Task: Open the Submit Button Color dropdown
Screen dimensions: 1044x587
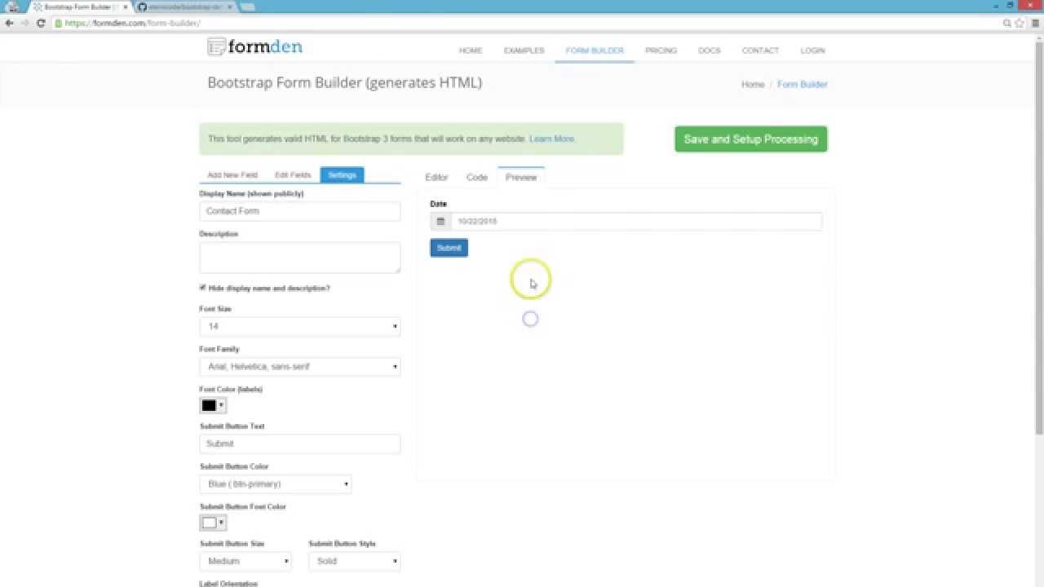Action: (276, 483)
